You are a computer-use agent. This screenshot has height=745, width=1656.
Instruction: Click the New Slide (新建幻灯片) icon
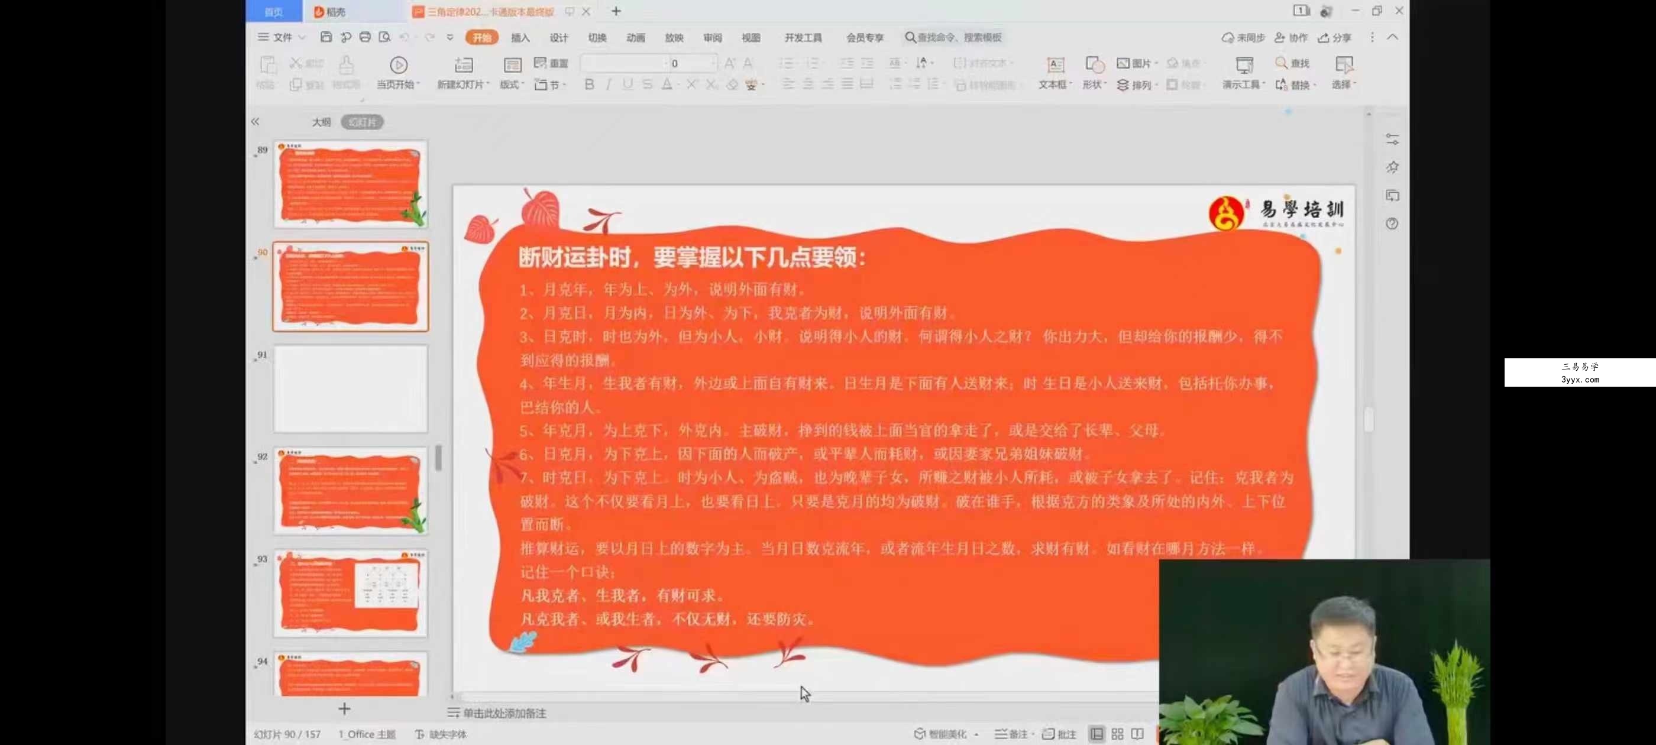(x=464, y=65)
